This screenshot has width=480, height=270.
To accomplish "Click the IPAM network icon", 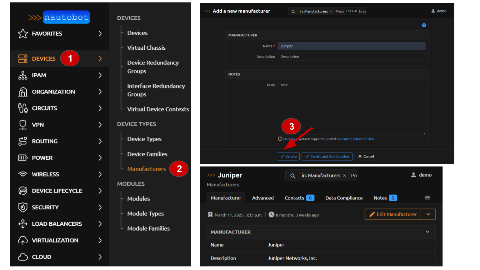I will 23,75.
